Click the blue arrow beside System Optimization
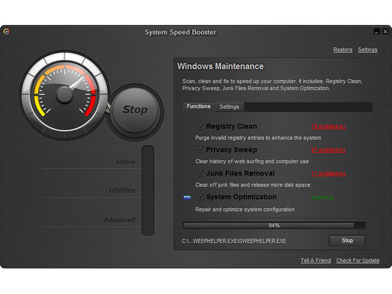The height and width of the screenshot is (294, 392). pyautogui.click(x=187, y=197)
